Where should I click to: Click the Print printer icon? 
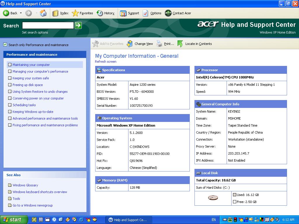pyautogui.click(x=159, y=44)
